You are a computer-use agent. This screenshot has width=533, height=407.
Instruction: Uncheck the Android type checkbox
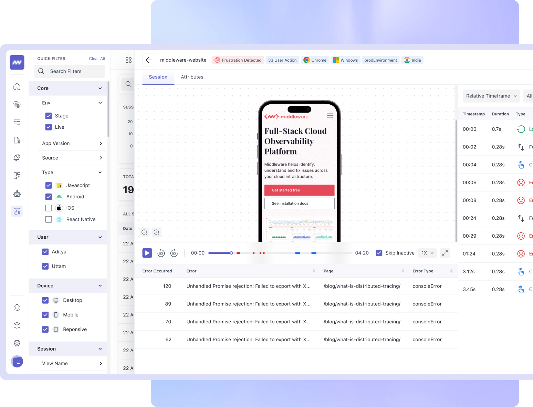click(49, 197)
